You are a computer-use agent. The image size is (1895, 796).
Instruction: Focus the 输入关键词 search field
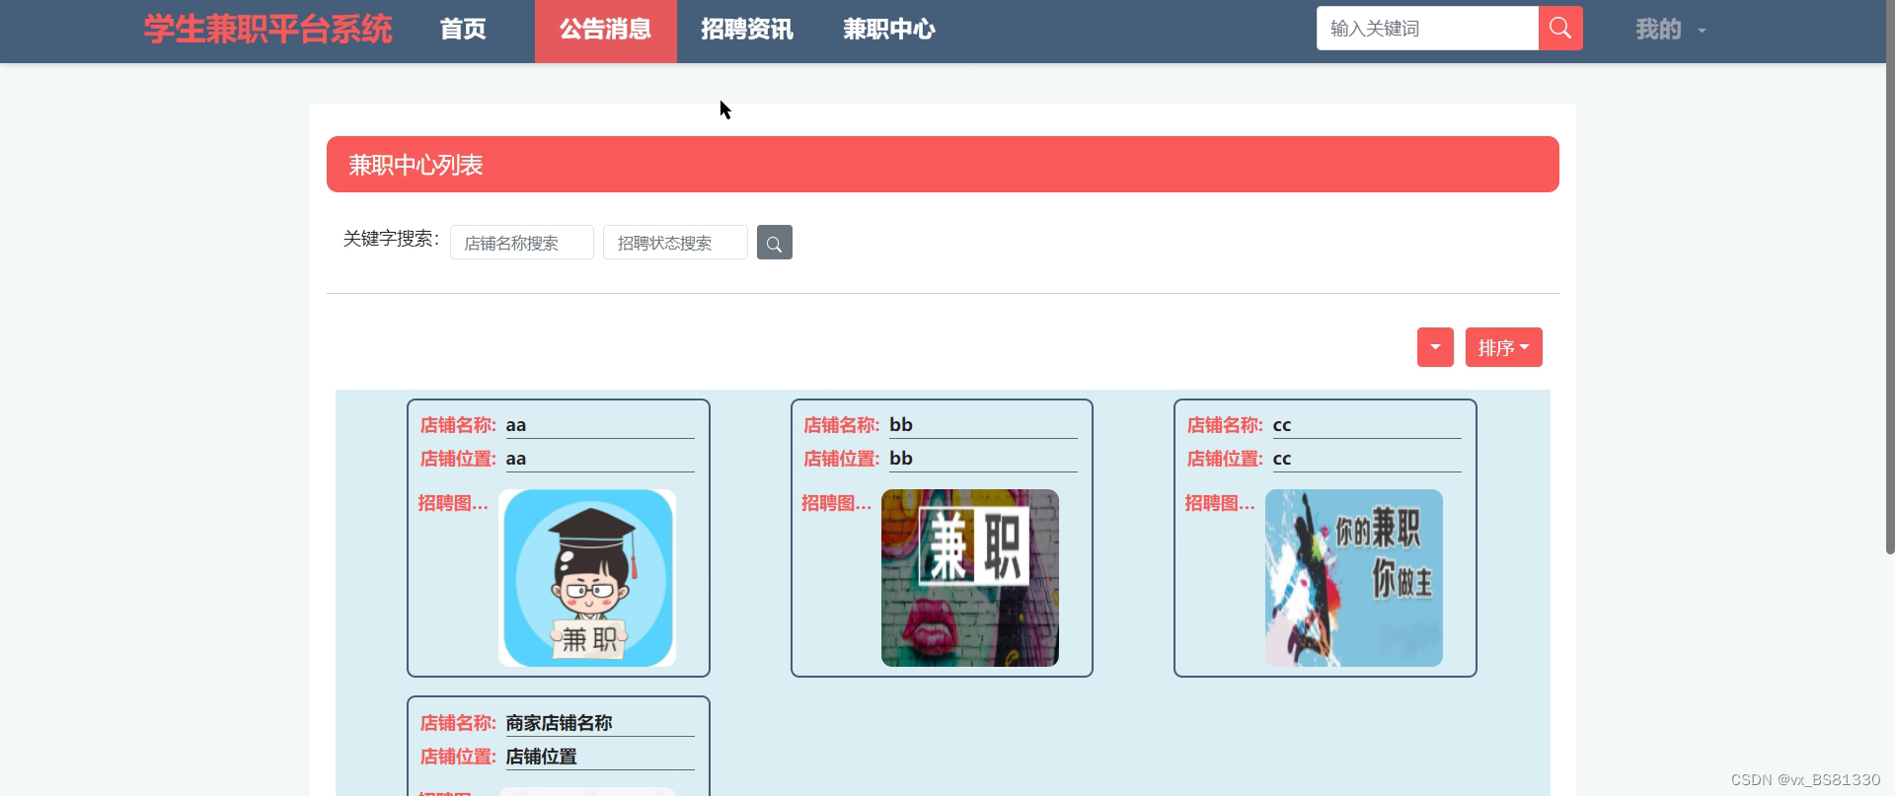click(1427, 29)
